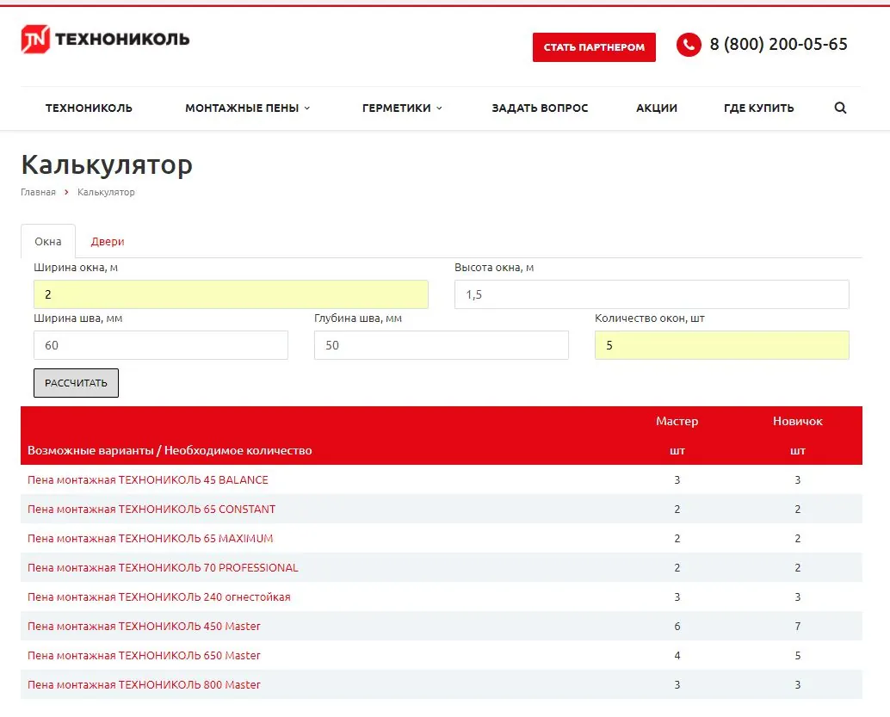
Task: Click the Ширина шва, мм label
Action: [77, 318]
